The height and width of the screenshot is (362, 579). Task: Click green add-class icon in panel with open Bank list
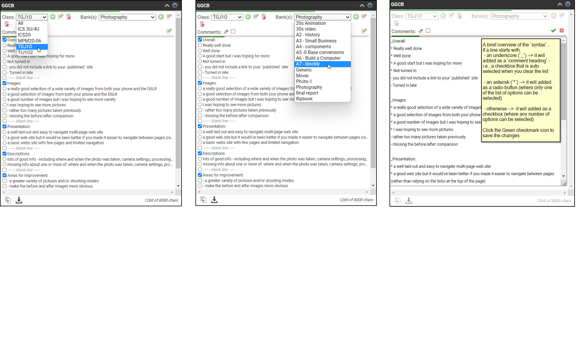(x=248, y=17)
